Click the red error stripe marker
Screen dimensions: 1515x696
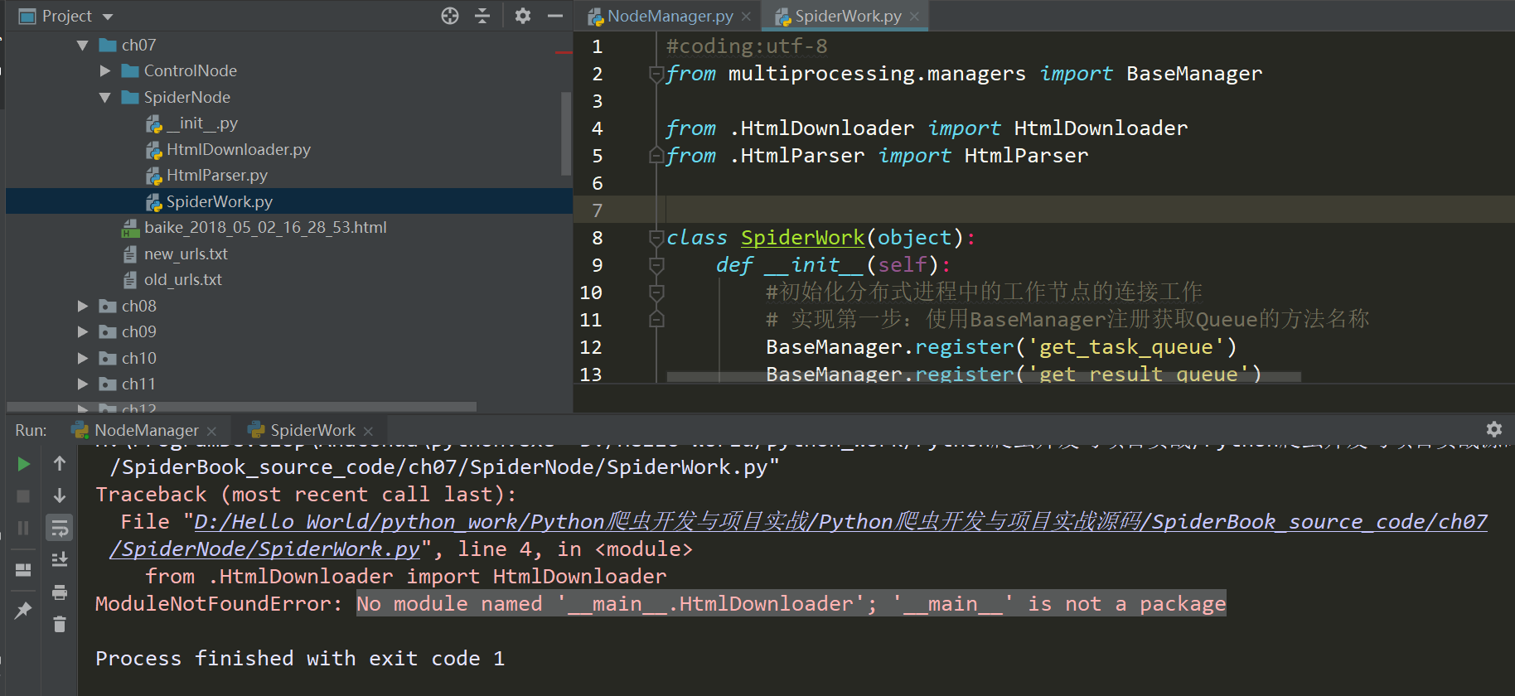pos(564,52)
